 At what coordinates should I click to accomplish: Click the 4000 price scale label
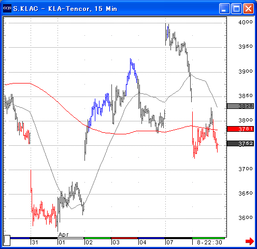click(x=246, y=22)
